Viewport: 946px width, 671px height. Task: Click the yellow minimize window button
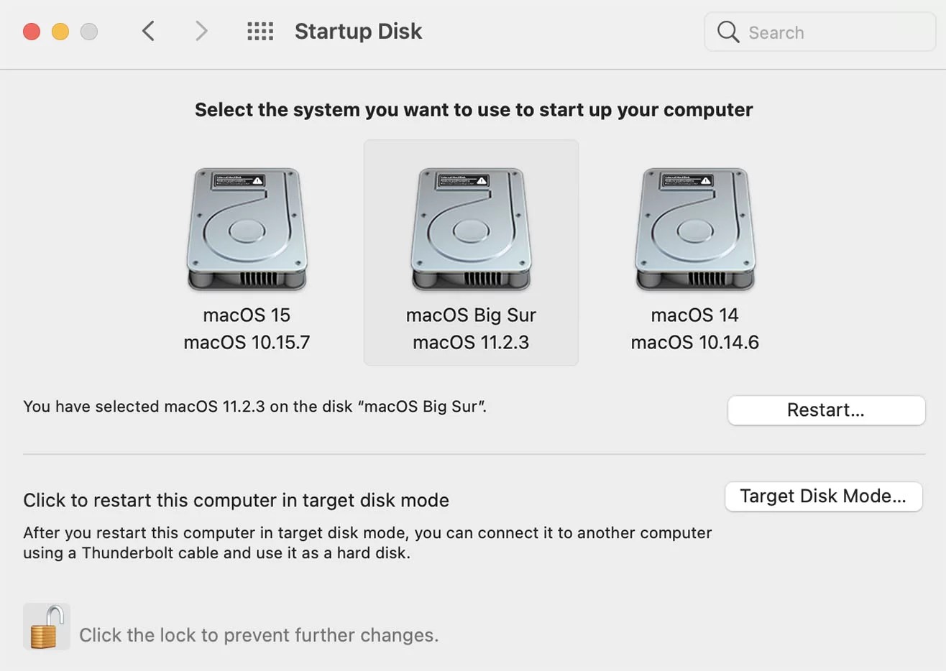(x=60, y=32)
